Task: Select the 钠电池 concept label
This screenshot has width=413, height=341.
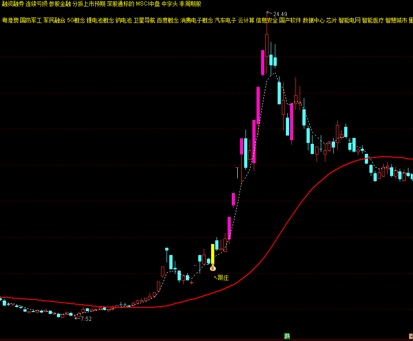Action: coord(123,20)
